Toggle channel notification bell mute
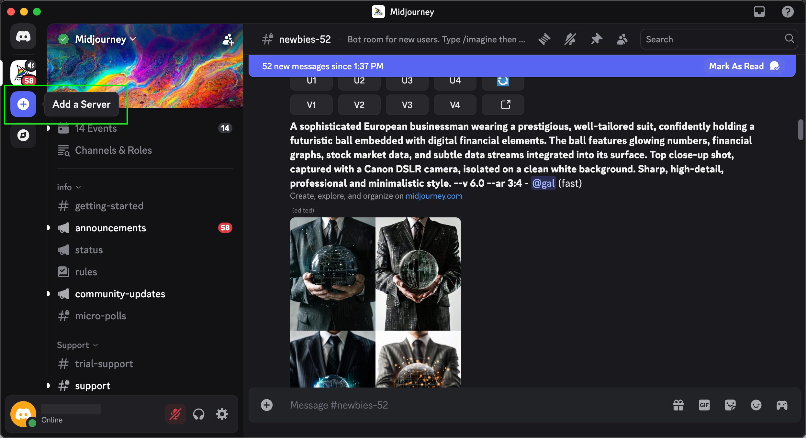 (x=570, y=39)
